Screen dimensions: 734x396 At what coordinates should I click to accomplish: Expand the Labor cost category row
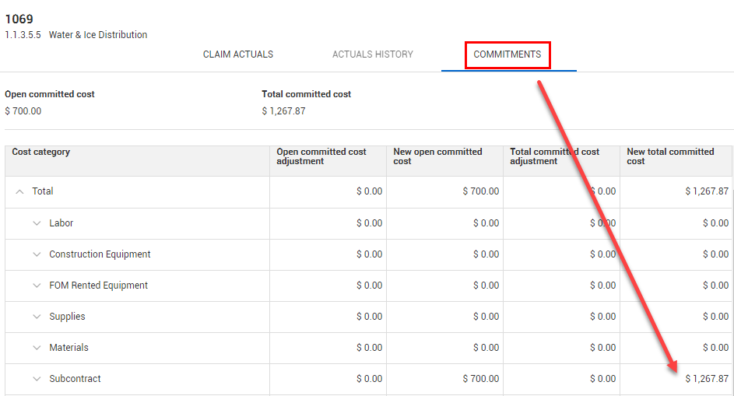click(x=37, y=223)
